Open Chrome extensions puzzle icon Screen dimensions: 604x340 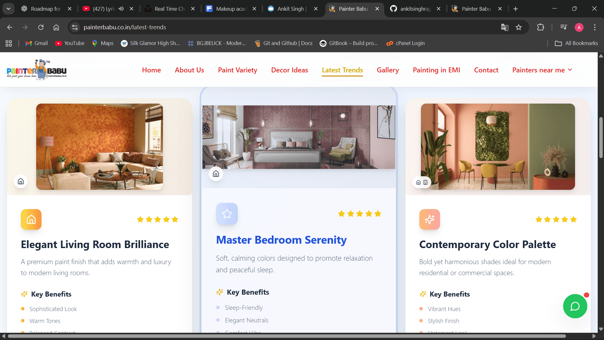point(540,27)
